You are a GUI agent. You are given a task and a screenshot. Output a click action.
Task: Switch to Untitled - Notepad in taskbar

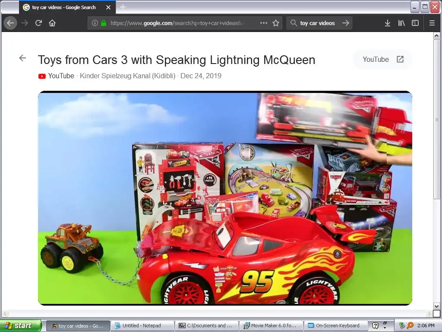click(x=142, y=326)
